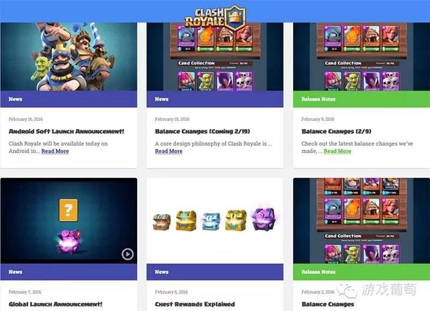Play the Global Launch Announcement video
The image size is (430, 311).
(x=128, y=254)
